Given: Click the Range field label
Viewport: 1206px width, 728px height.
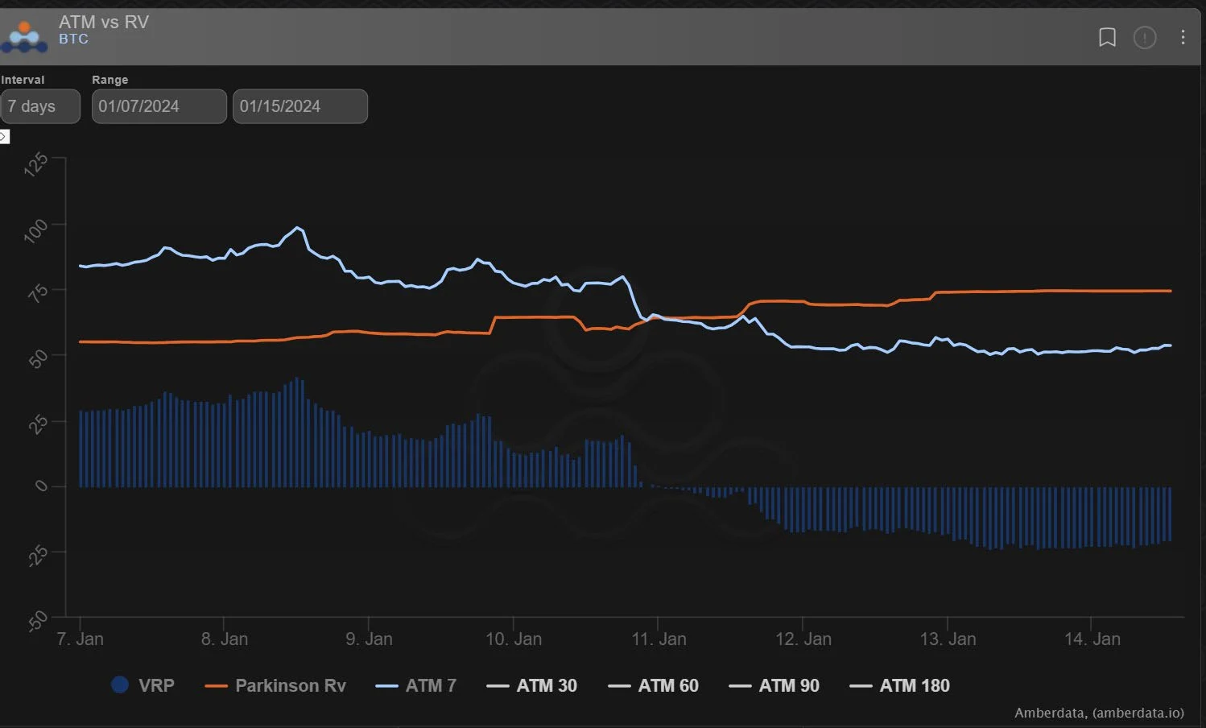Looking at the screenshot, I should pos(109,80).
